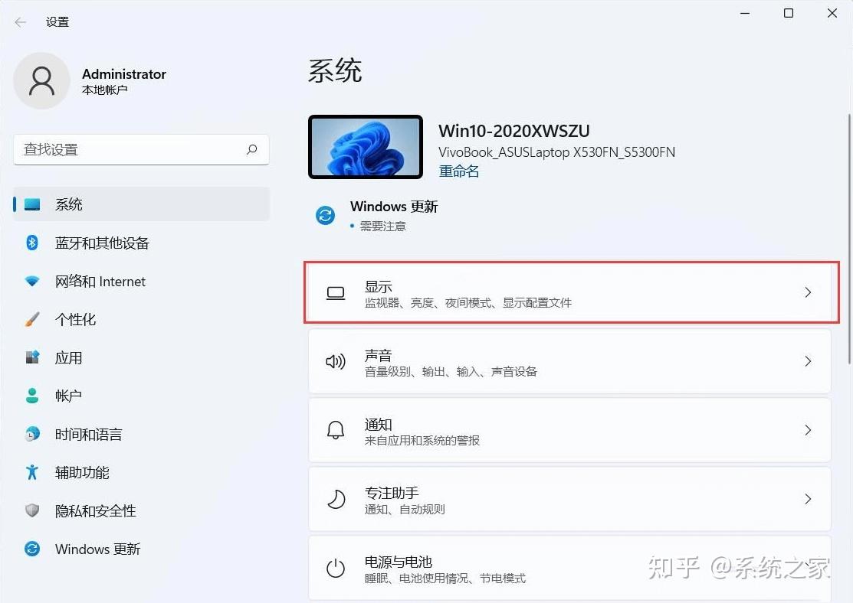Minimize the Settings window

(745, 13)
